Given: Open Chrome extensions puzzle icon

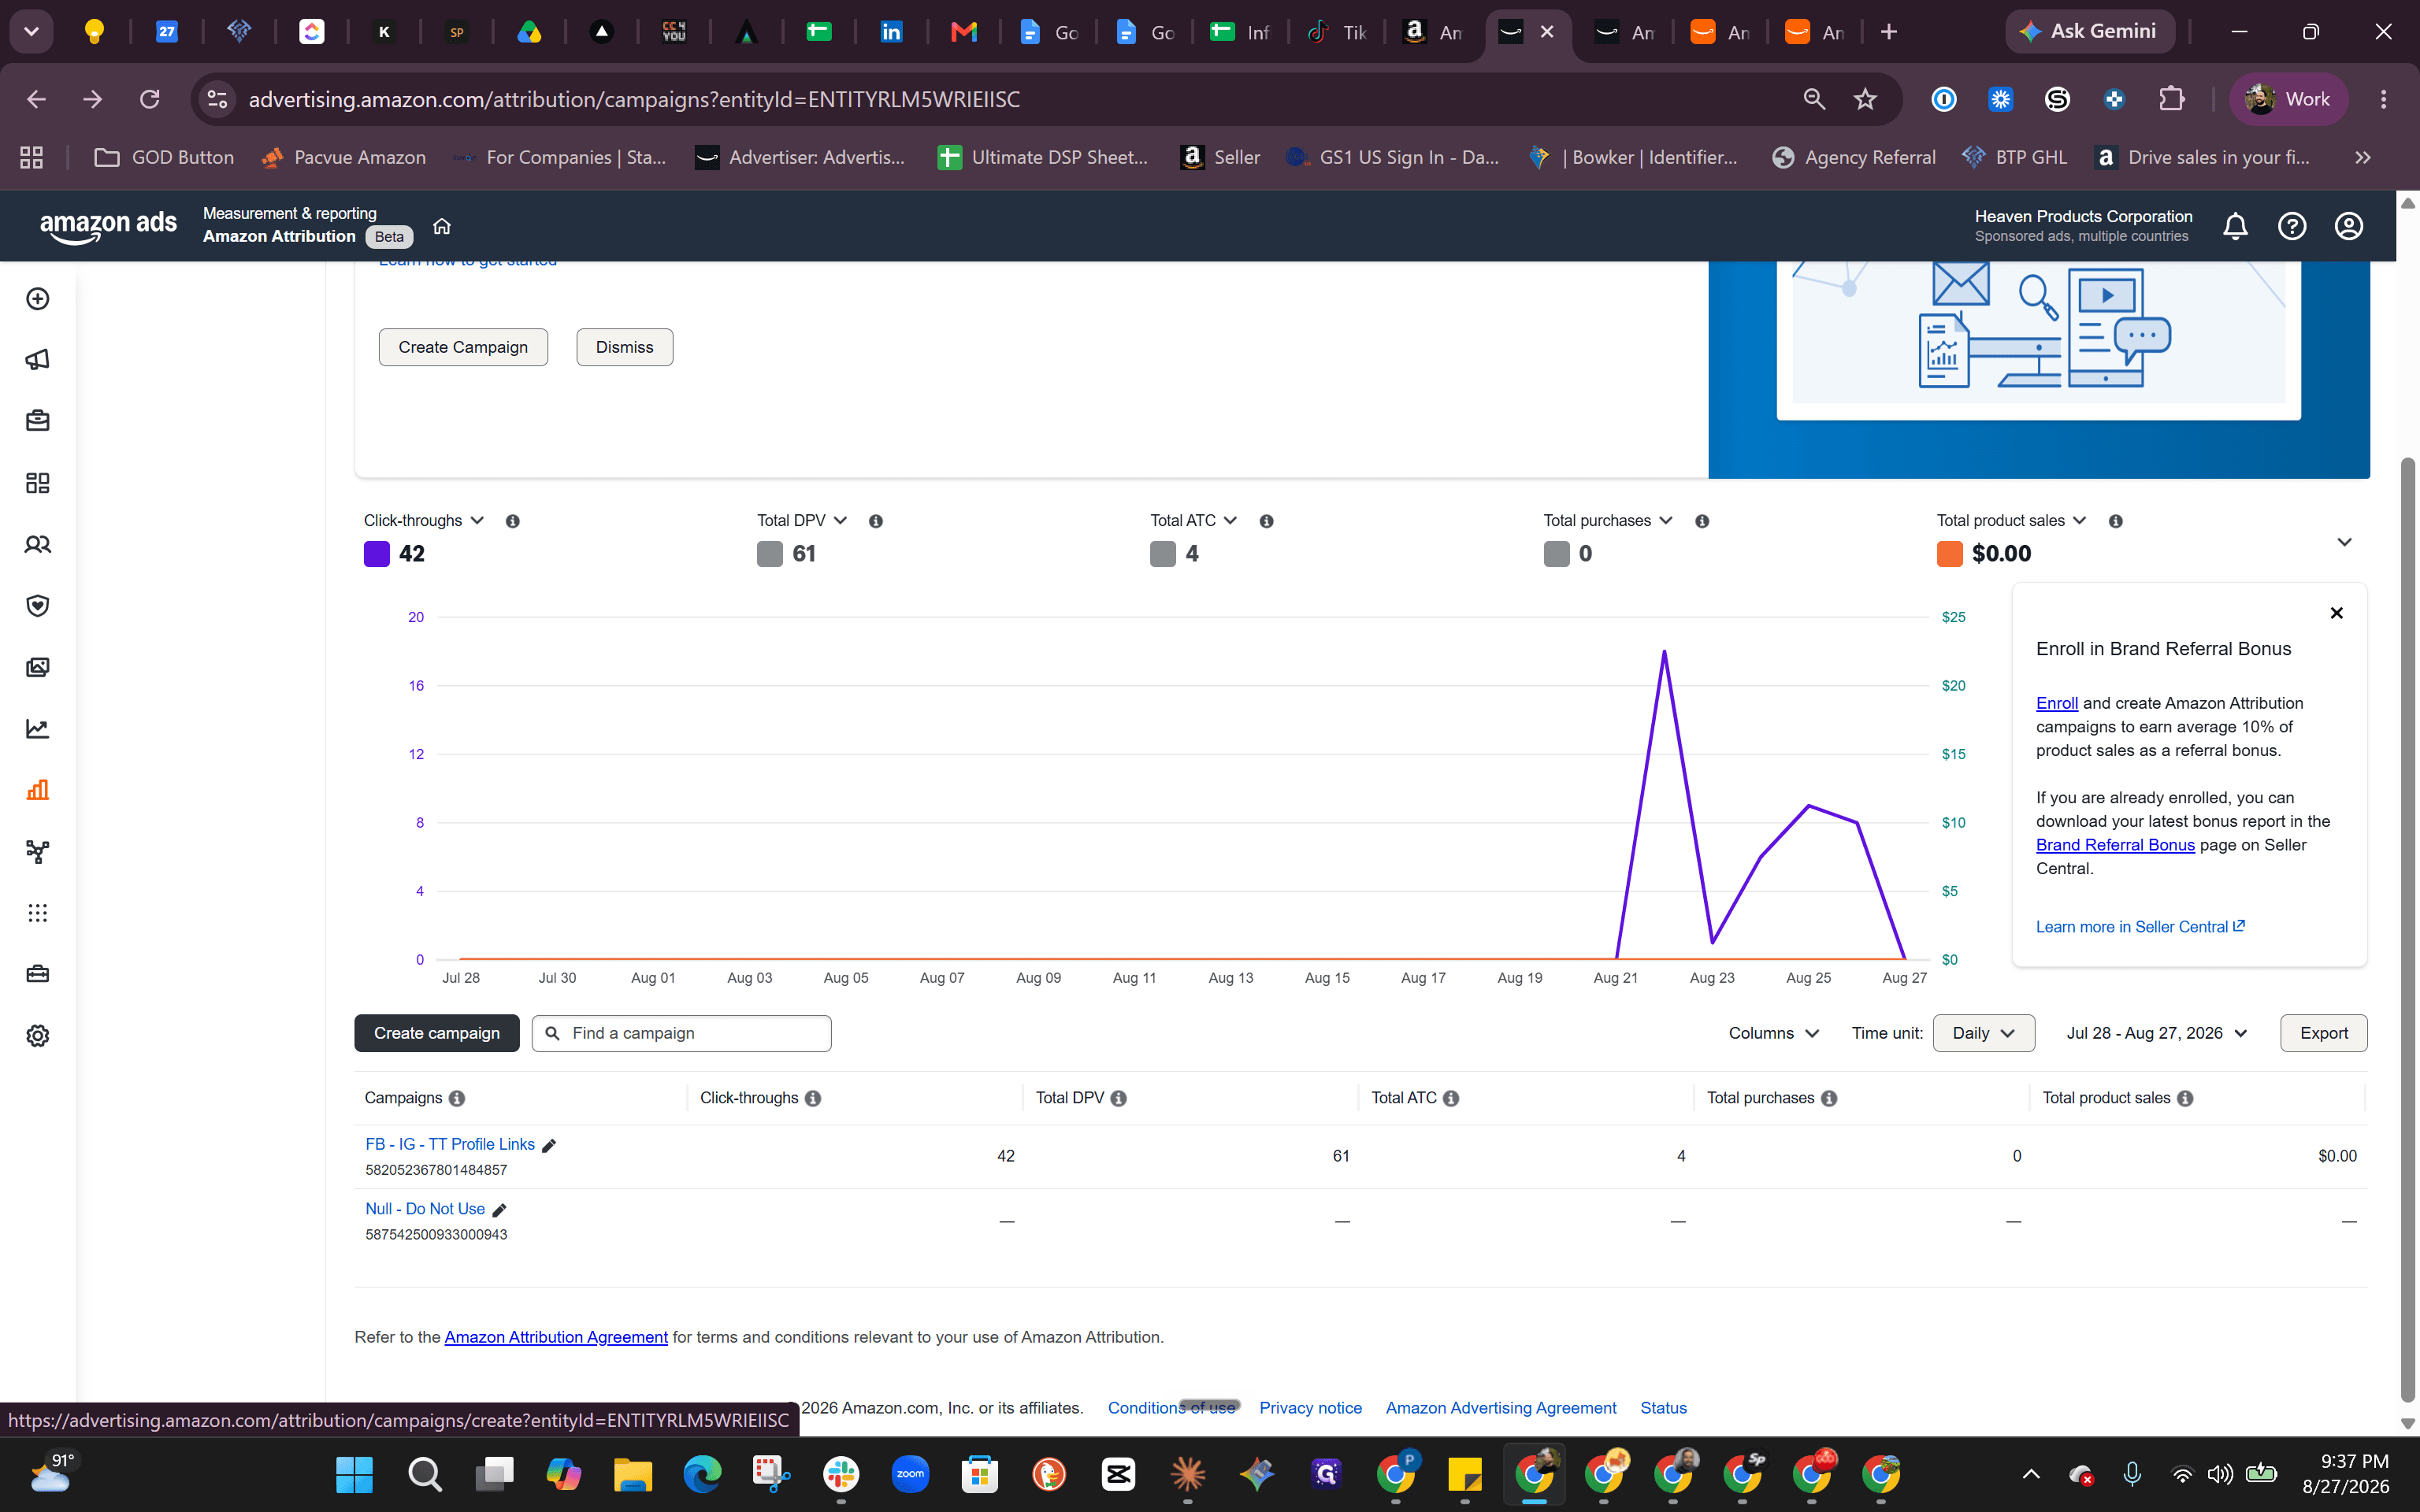Looking at the screenshot, I should point(2171,99).
